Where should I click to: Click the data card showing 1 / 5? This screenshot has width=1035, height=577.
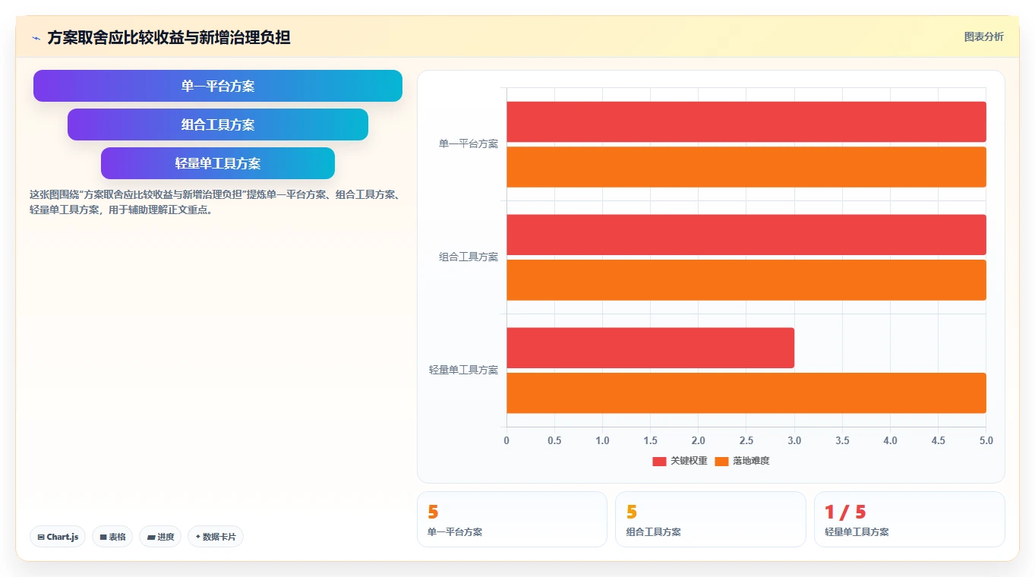[x=910, y=519]
